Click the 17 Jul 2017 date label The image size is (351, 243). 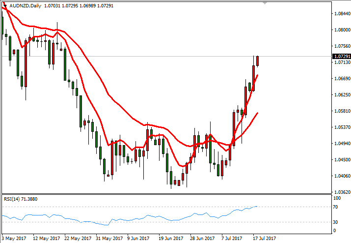point(265,238)
